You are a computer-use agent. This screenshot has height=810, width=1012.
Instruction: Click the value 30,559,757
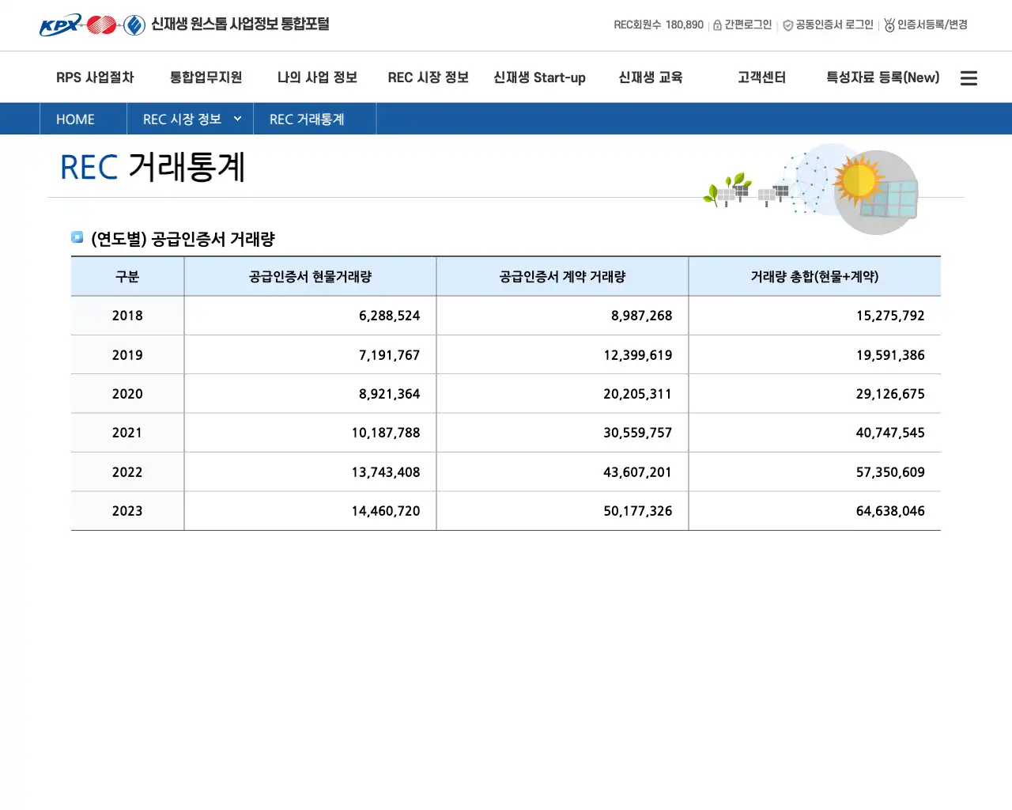[637, 433]
